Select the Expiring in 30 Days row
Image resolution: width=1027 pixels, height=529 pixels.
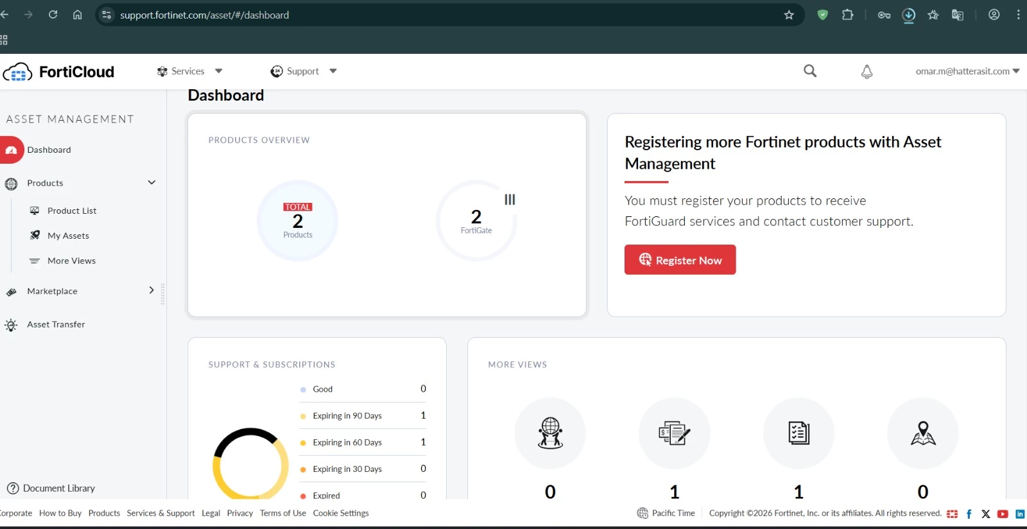tap(363, 469)
